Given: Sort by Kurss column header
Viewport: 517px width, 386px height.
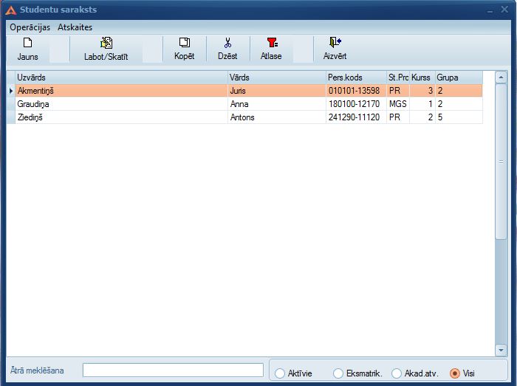Looking at the screenshot, I should tap(422, 77).
